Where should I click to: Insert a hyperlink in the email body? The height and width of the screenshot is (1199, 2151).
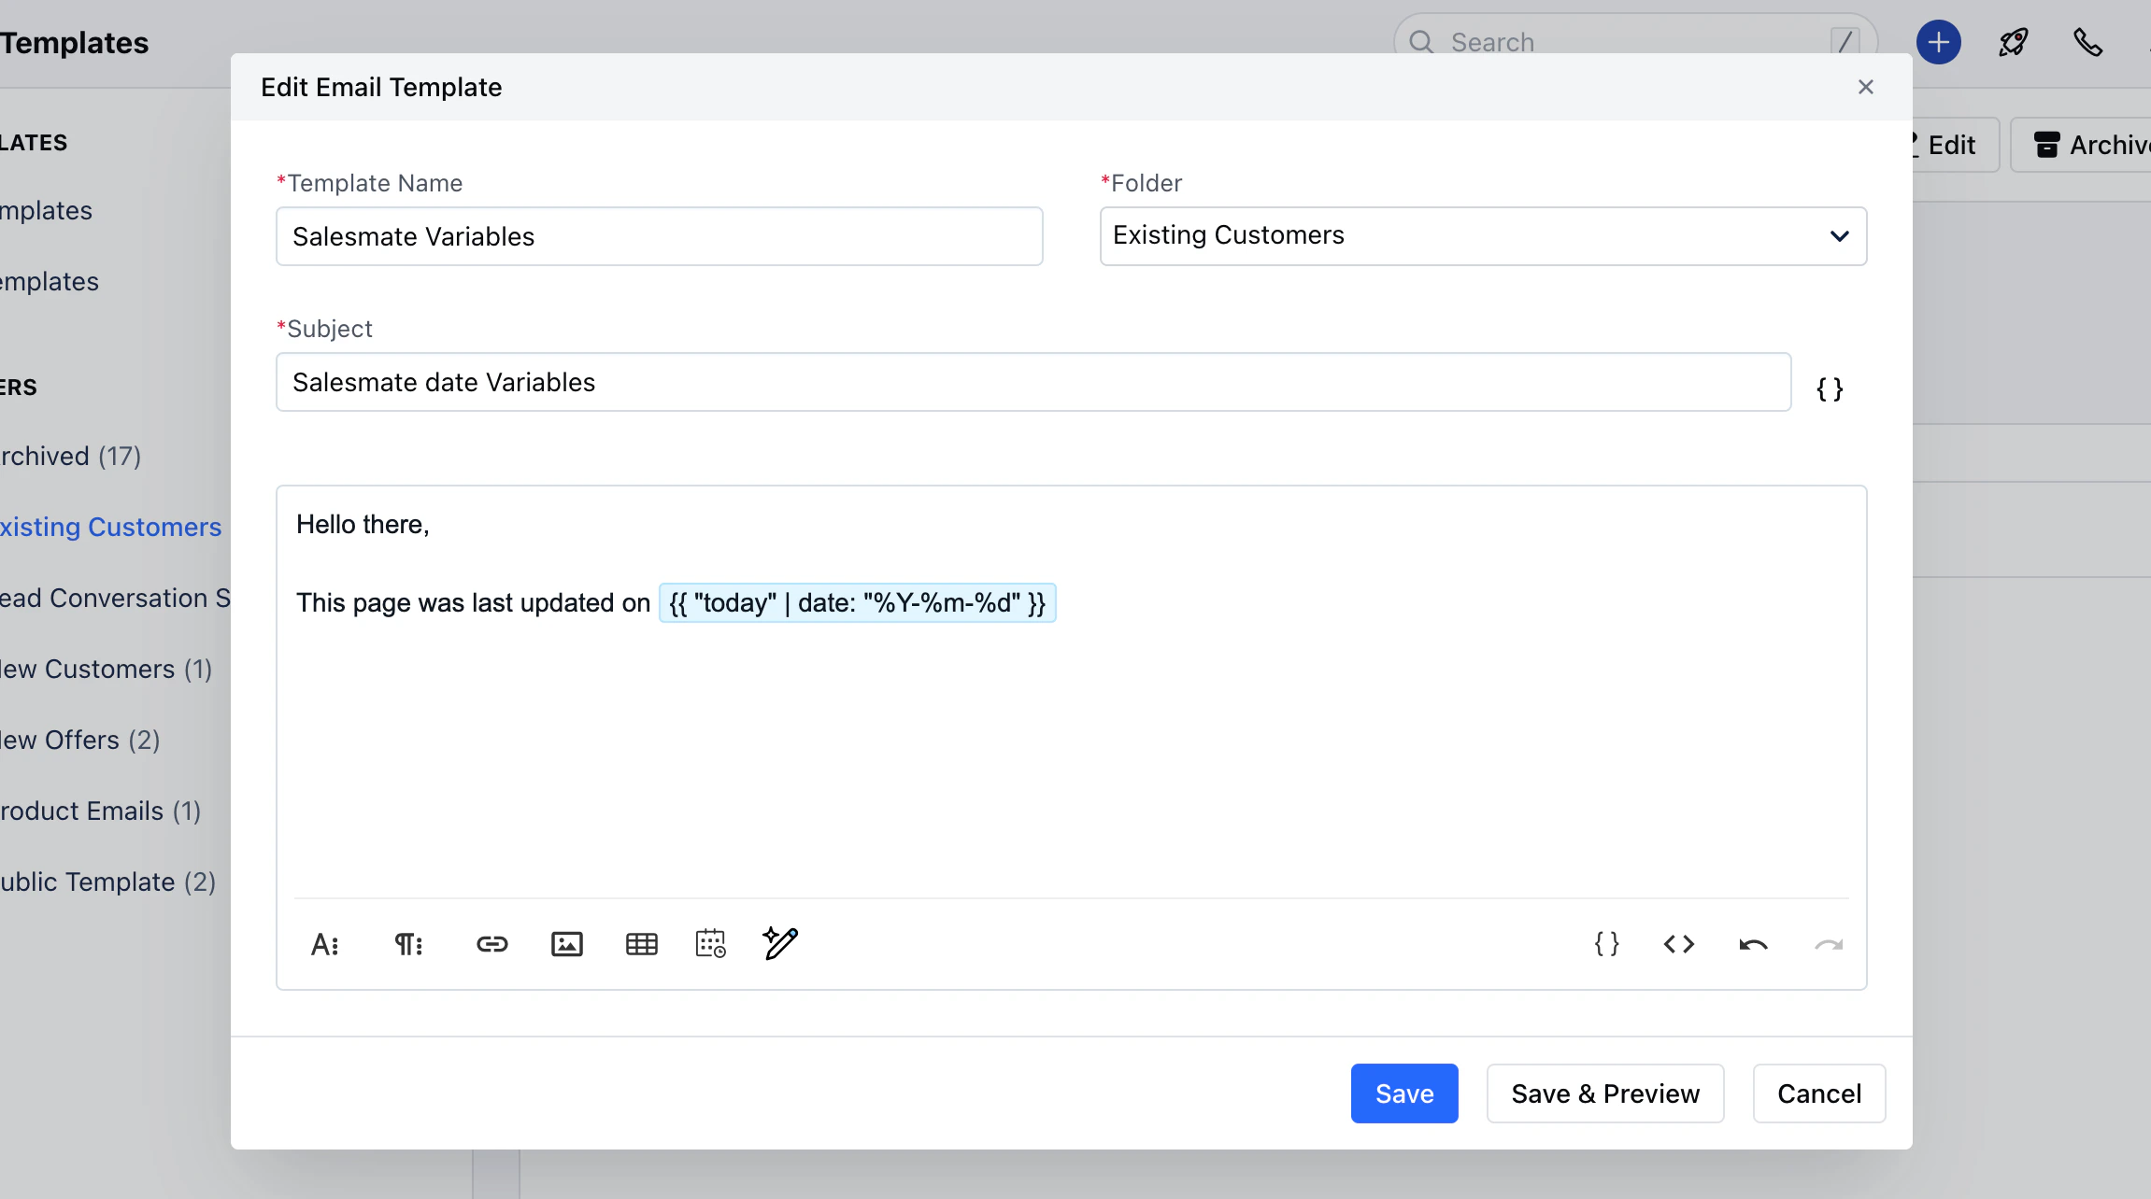click(x=492, y=944)
